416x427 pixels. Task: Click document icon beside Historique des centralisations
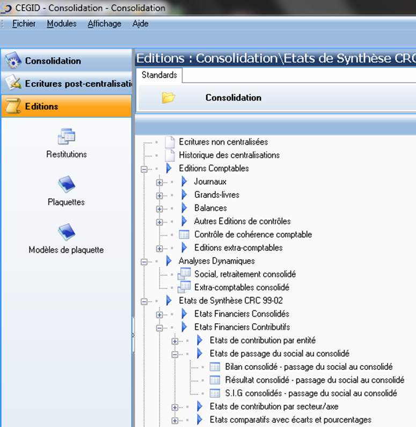[170, 155]
